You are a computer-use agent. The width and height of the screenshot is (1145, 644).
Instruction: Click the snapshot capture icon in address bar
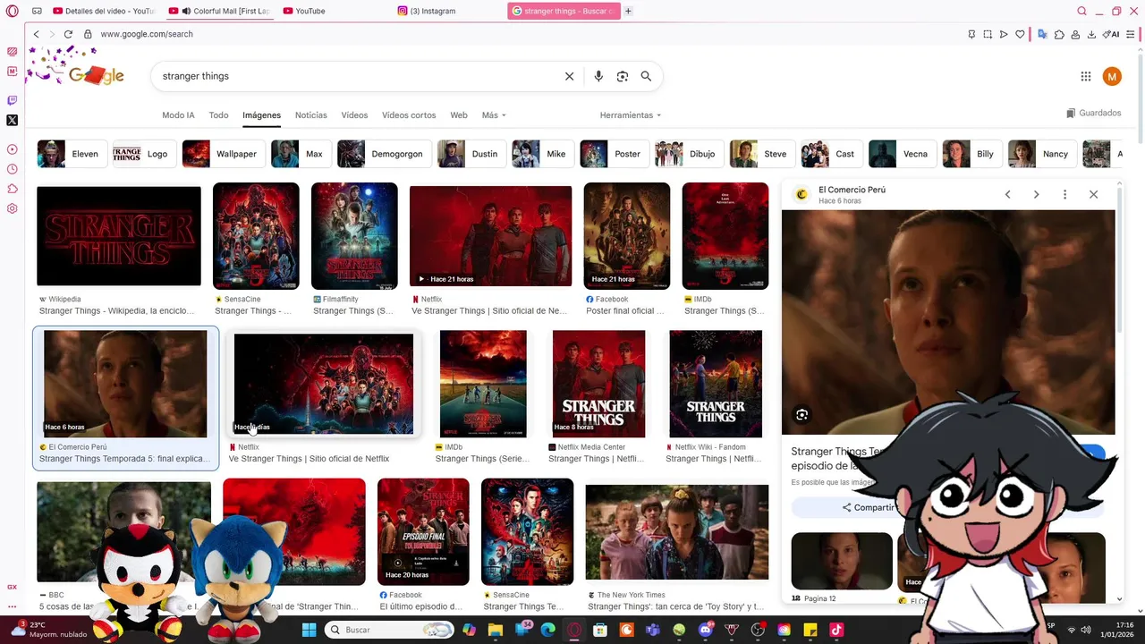(988, 34)
